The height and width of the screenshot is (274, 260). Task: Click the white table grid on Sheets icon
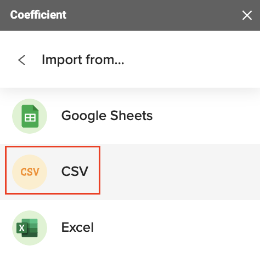(30, 118)
